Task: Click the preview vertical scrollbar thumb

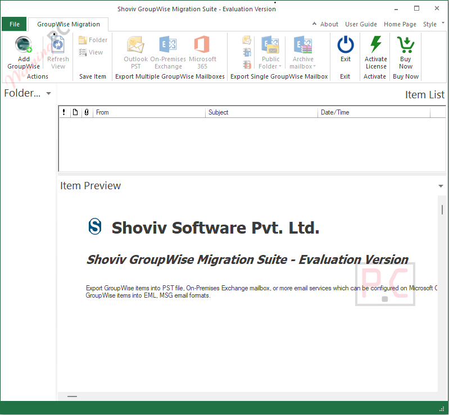Action: (x=442, y=210)
